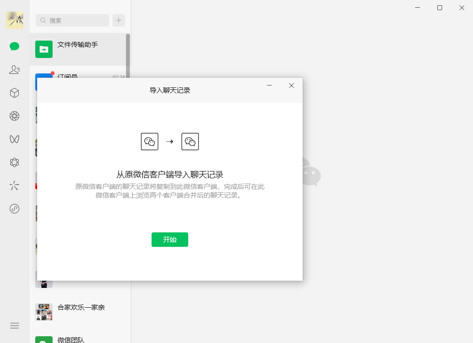The width and height of the screenshot is (473, 343).
Task: Focus the 搜索 search field
Action: (72, 20)
